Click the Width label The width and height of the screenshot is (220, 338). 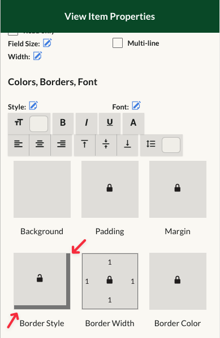pyautogui.click(x=19, y=56)
